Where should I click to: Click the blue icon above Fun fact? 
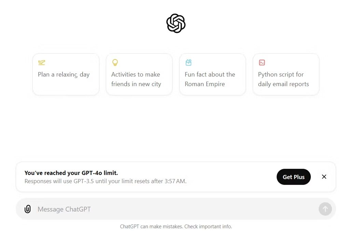pos(189,63)
